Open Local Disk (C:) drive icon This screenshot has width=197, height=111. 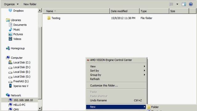click(10, 62)
